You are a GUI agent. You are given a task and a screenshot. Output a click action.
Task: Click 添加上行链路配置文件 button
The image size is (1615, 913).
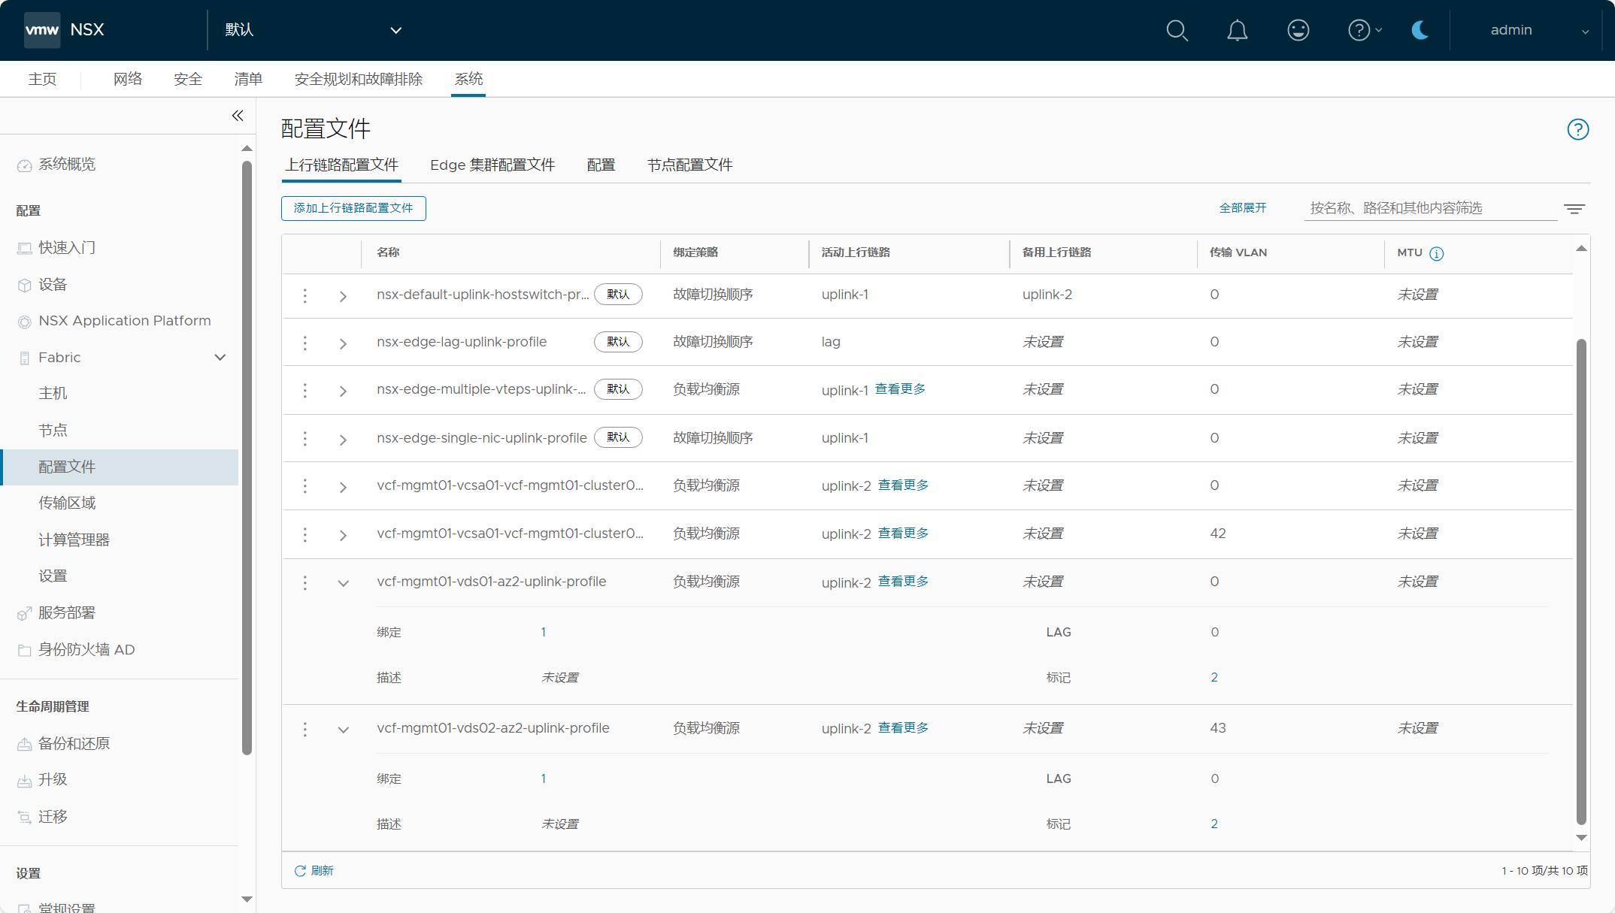[353, 208]
